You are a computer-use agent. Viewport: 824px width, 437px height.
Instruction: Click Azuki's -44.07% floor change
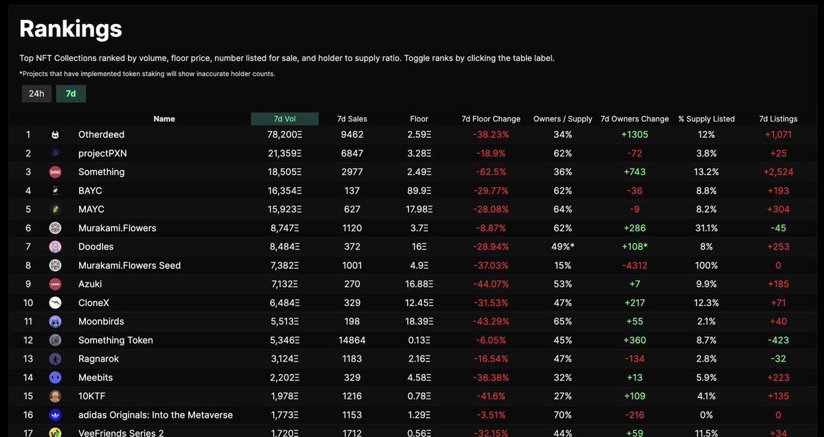[x=490, y=284]
